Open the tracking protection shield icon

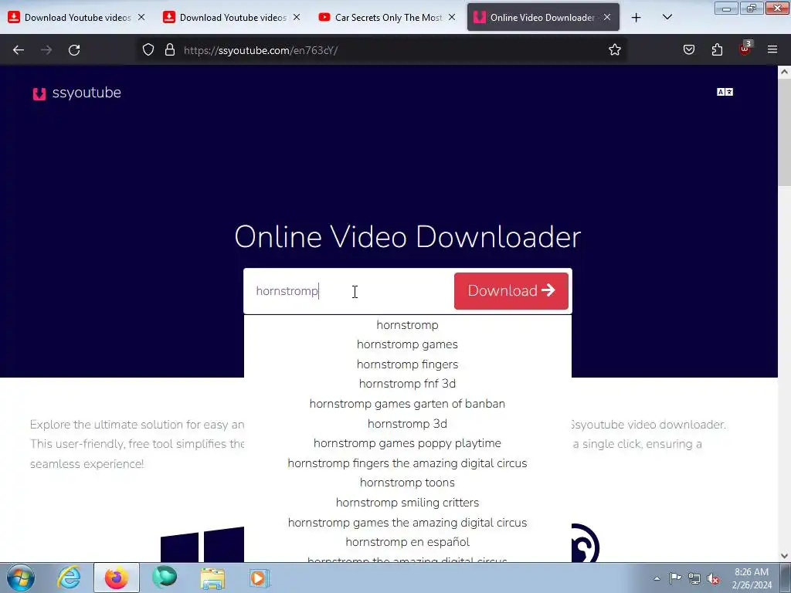tap(148, 50)
